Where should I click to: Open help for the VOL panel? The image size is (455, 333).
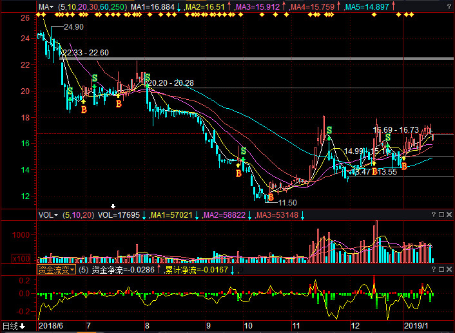(434, 214)
